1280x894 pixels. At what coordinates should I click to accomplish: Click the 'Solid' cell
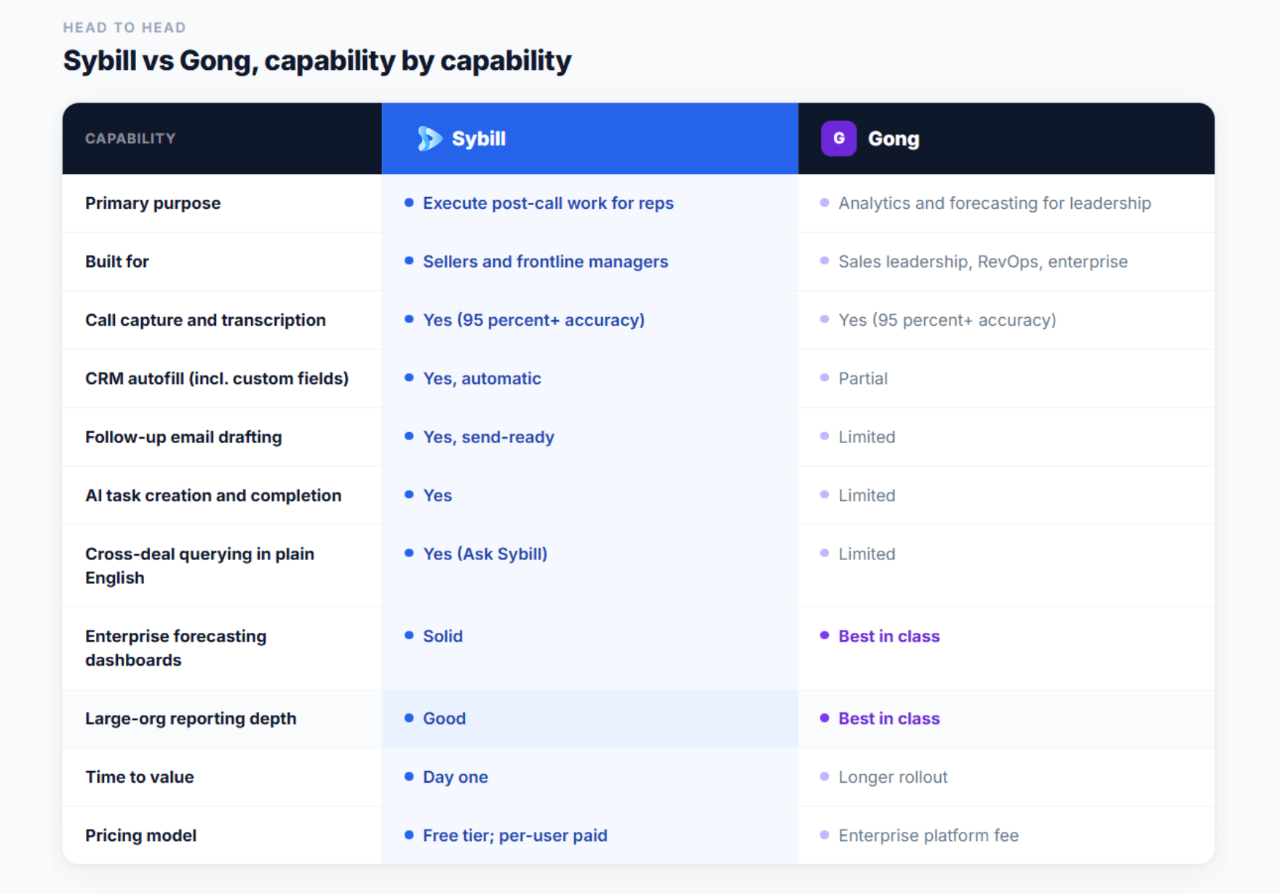point(442,636)
